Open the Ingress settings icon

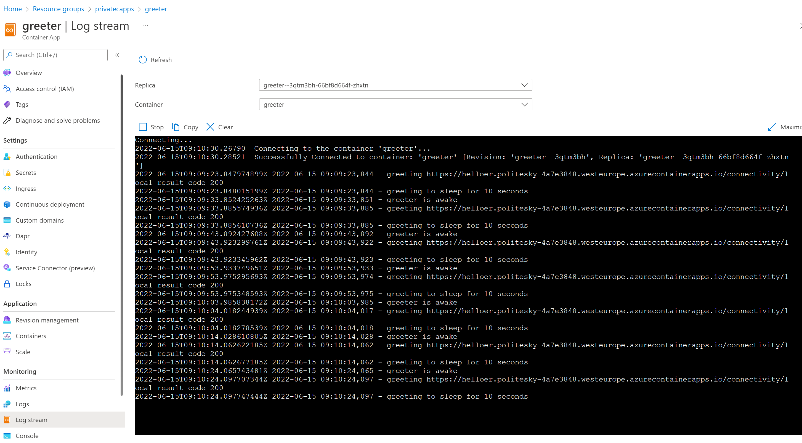[7, 188]
